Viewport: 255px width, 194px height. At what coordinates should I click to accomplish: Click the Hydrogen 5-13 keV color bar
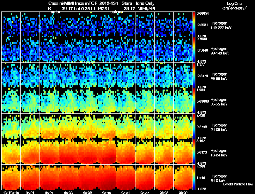[194, 177]
